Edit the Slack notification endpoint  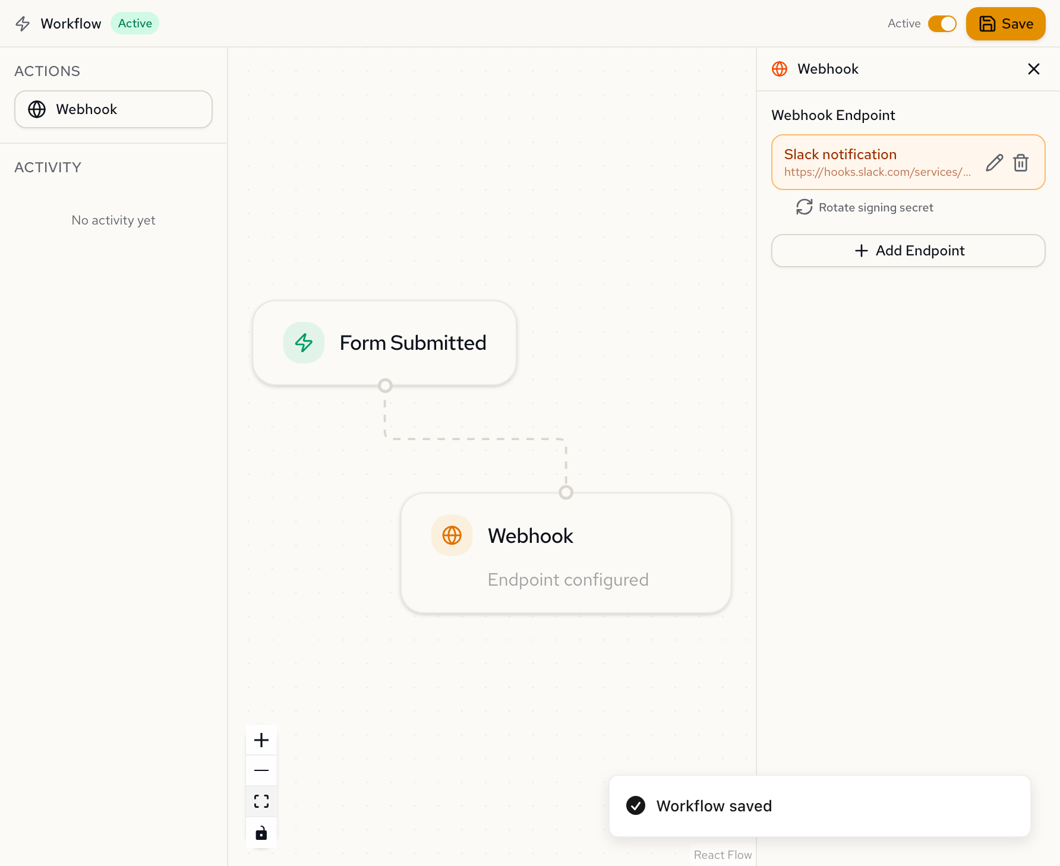[994, 162]
